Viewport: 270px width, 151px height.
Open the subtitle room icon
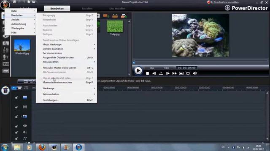click(x=5, y=71)
